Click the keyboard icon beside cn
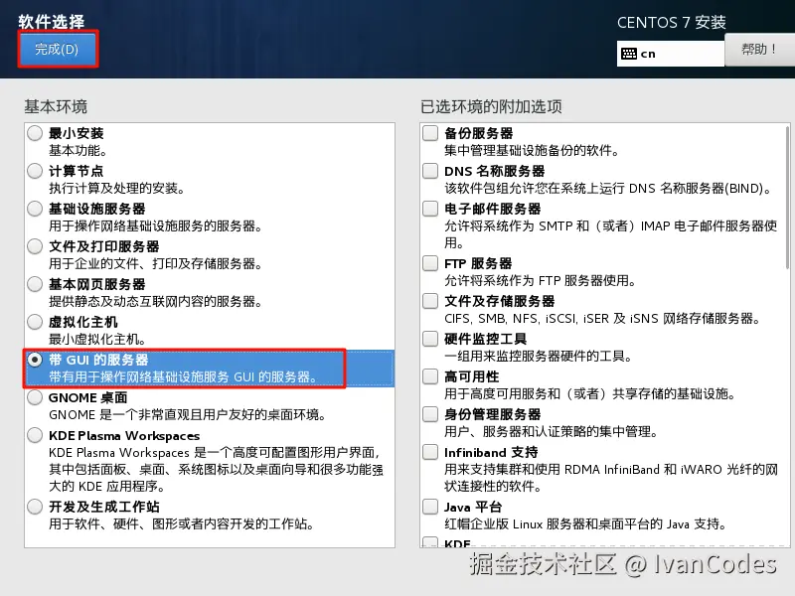This screenshot has width=795, height=596. point(629,54)
